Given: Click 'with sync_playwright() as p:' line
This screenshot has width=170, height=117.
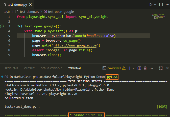Looking at the screenshot, I should (52, 31).
